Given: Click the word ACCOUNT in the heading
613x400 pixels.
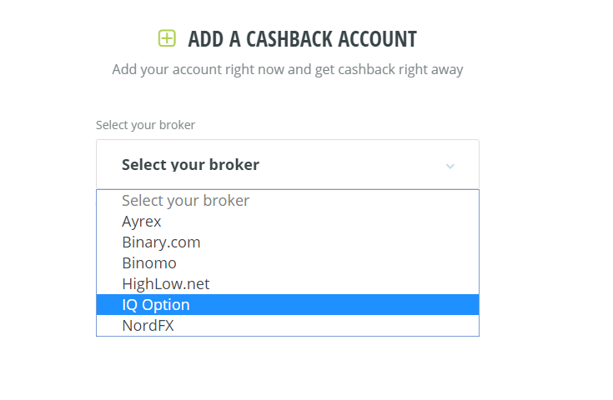Looking at the screenshot, I should [x=377, y=39].
